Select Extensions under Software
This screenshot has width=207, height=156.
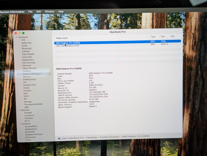(31, 137)
